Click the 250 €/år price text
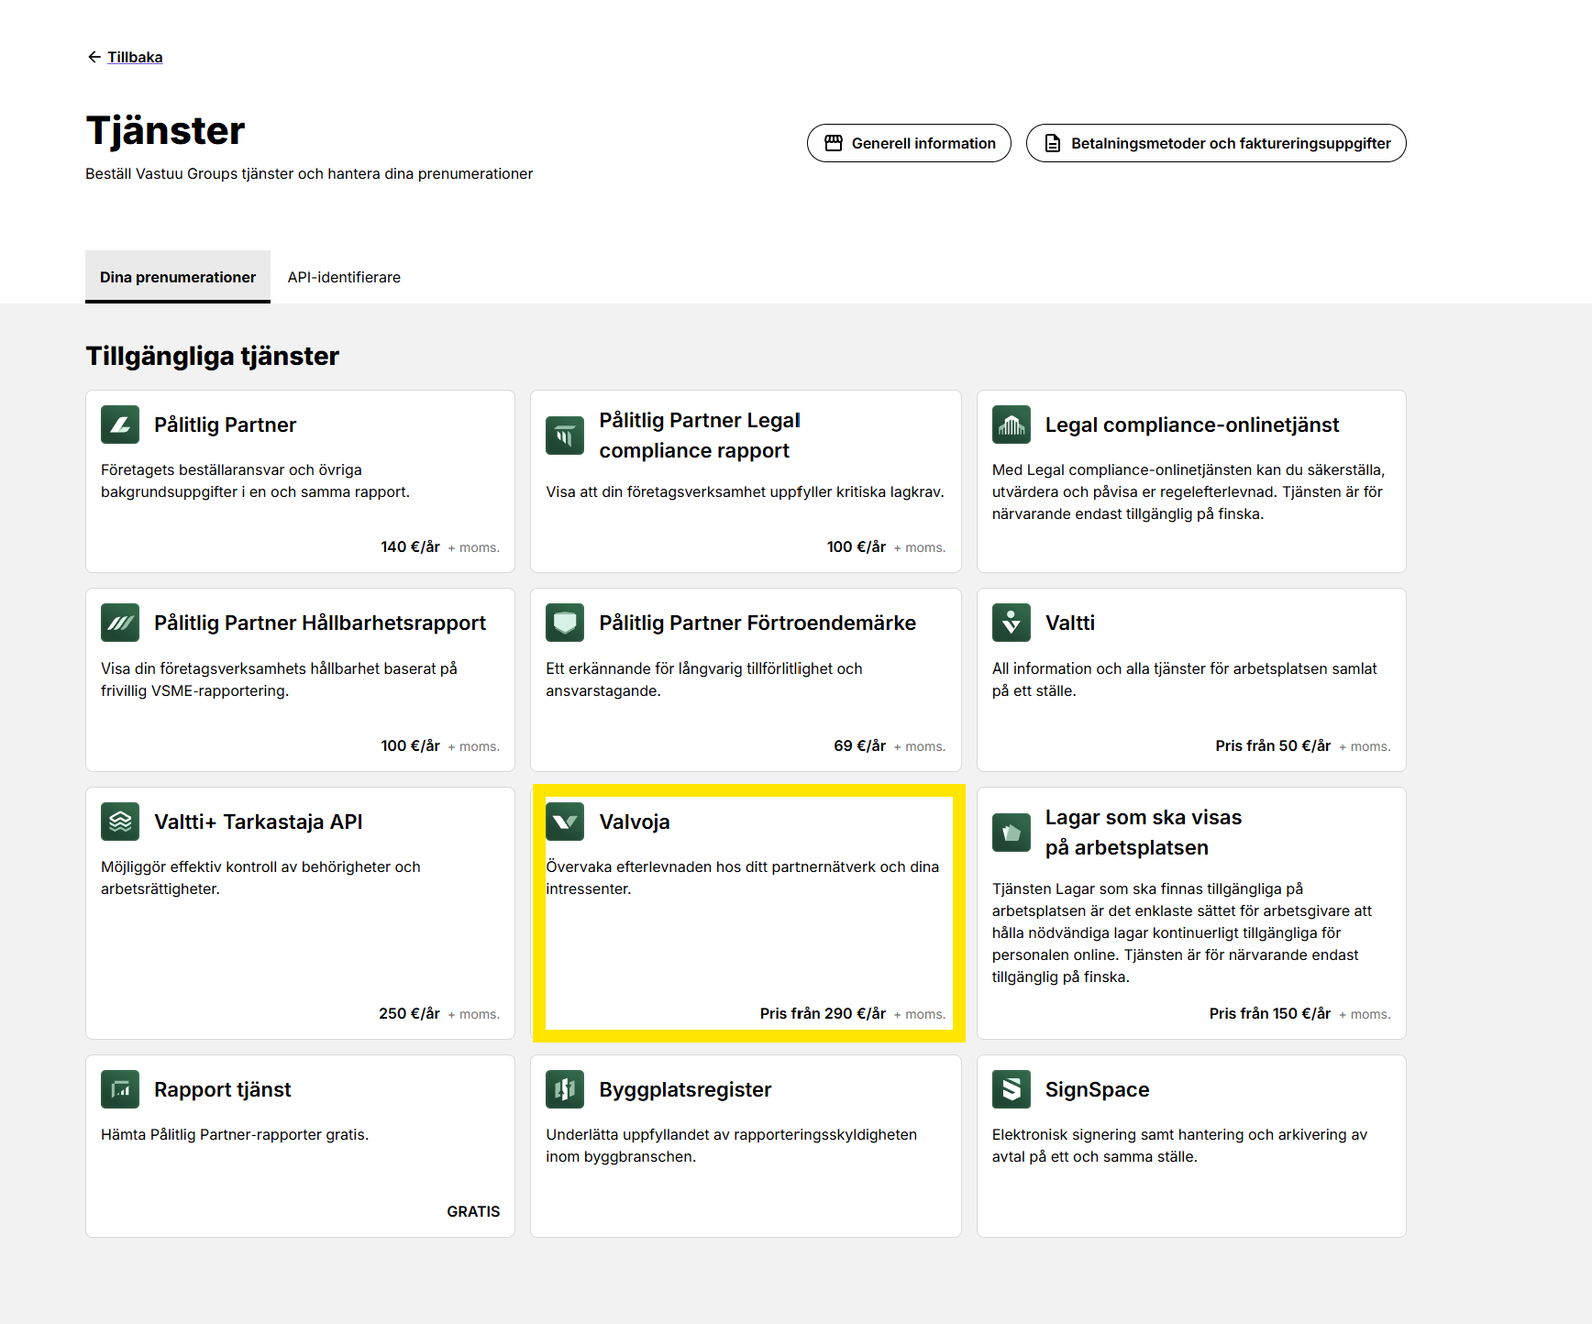 (x=409, y=1013)
